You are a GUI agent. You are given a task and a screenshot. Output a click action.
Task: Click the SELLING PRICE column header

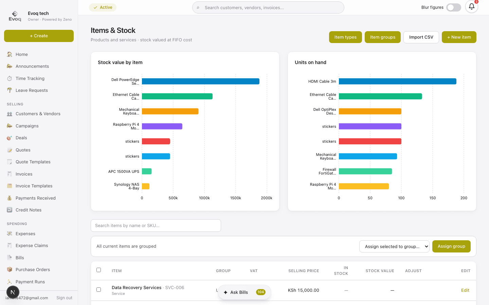304,271
